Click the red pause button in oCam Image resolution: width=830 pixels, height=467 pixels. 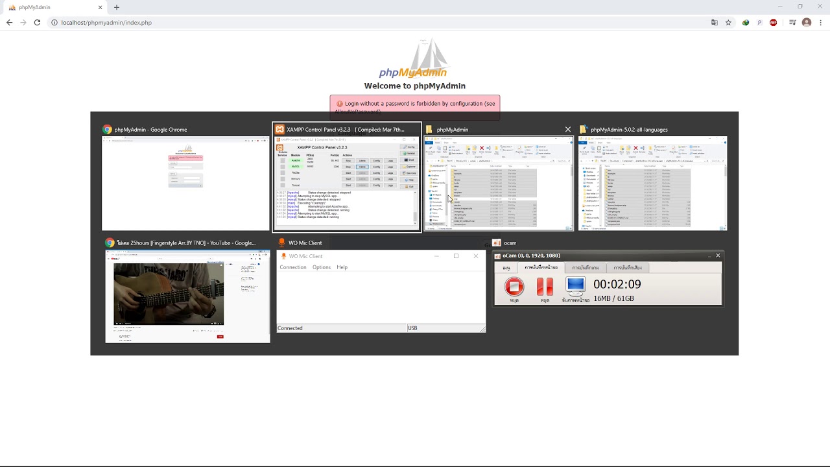pos(545,287)
